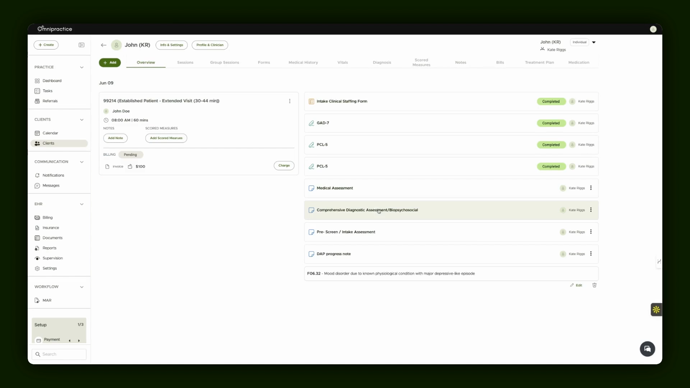Toggle the sidebar collapse panel icon

coord(82,45)
